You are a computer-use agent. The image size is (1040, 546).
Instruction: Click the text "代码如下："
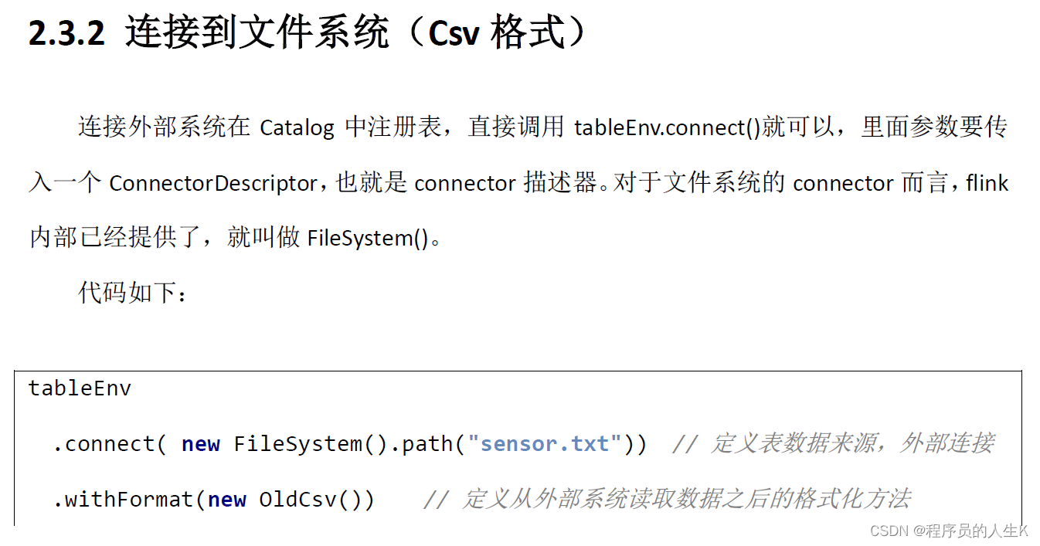(133, 293)
